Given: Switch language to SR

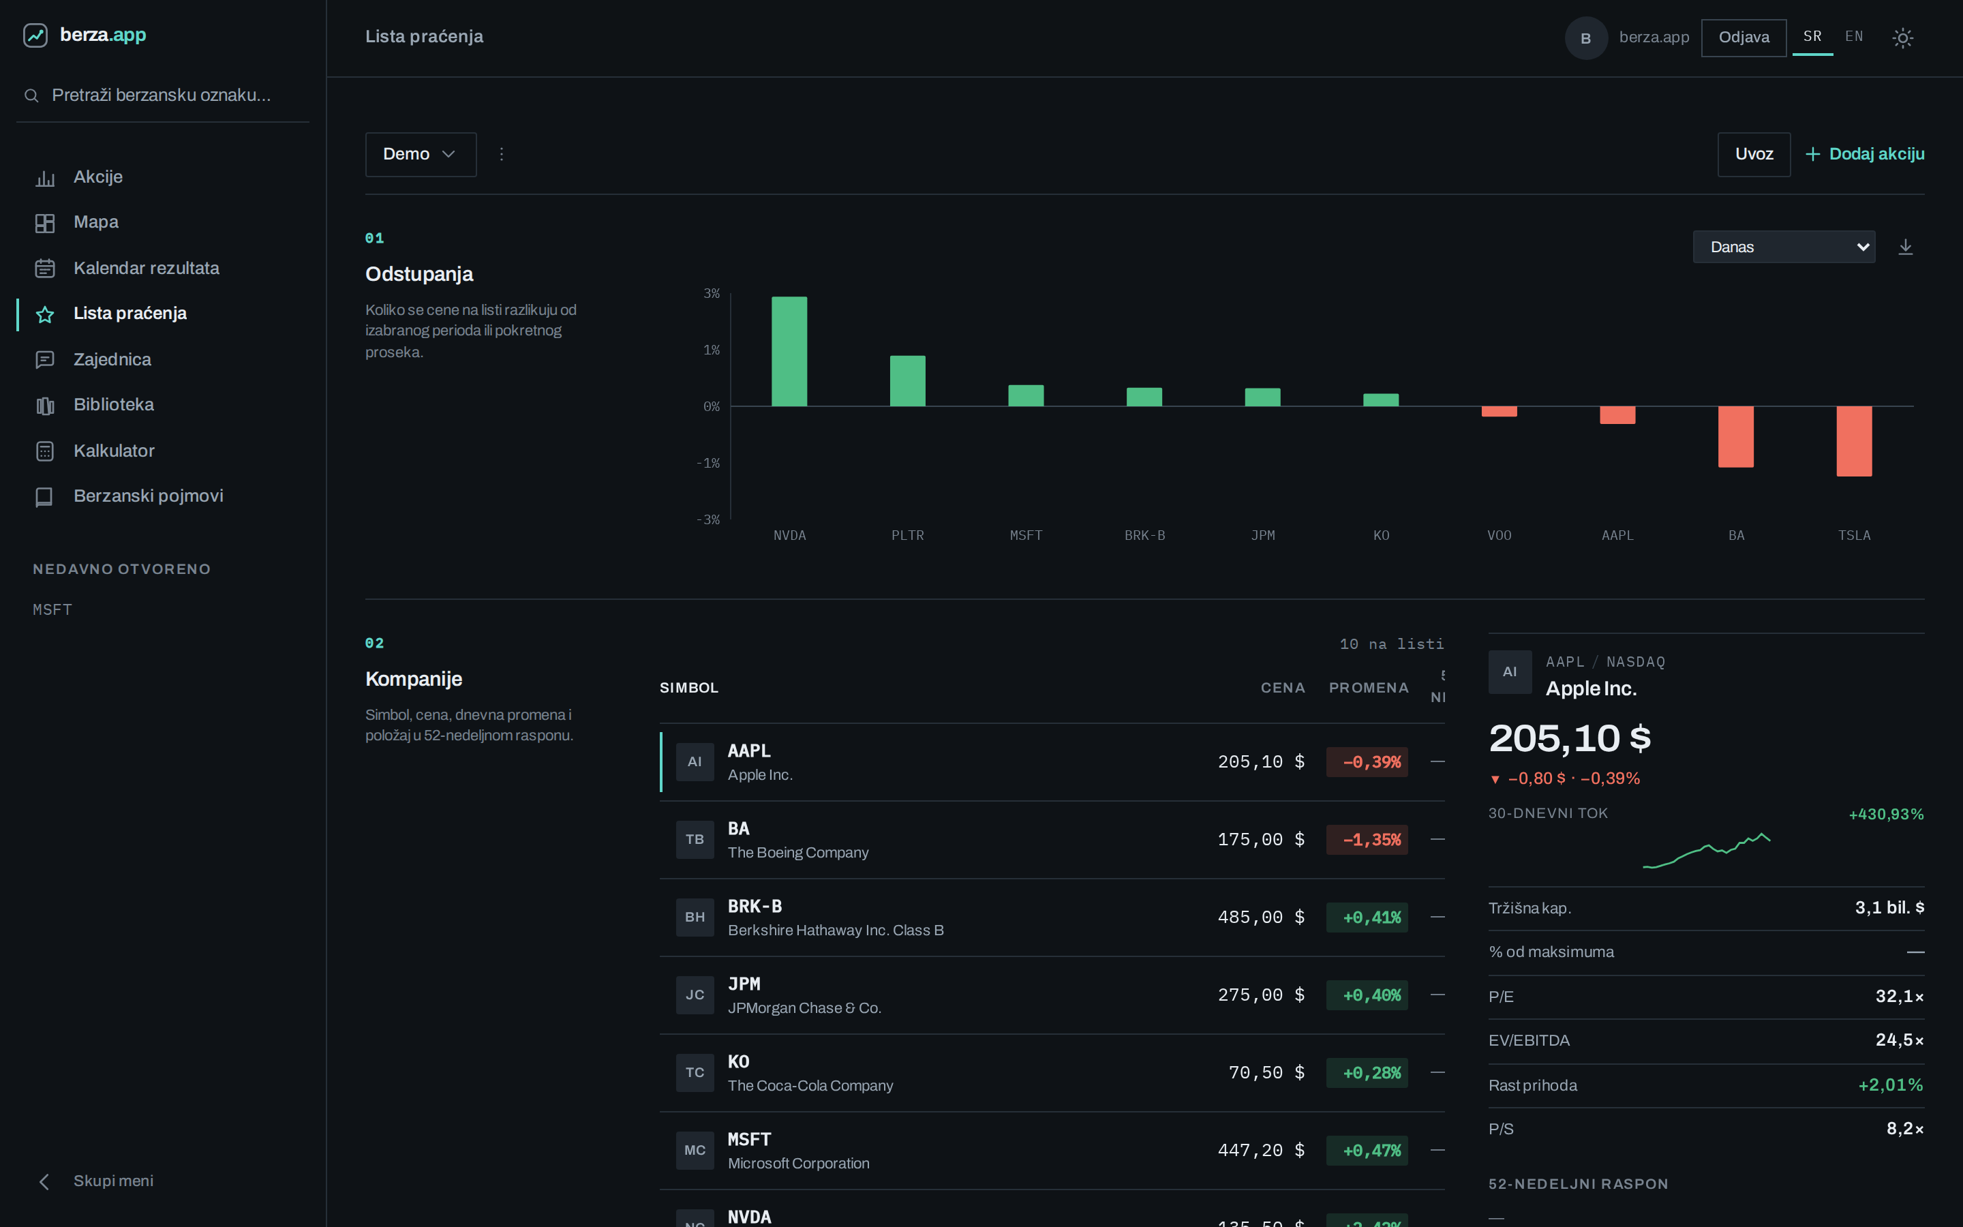Looking at the screenshot, I should pyautogui.click(x=1813, y=37).
